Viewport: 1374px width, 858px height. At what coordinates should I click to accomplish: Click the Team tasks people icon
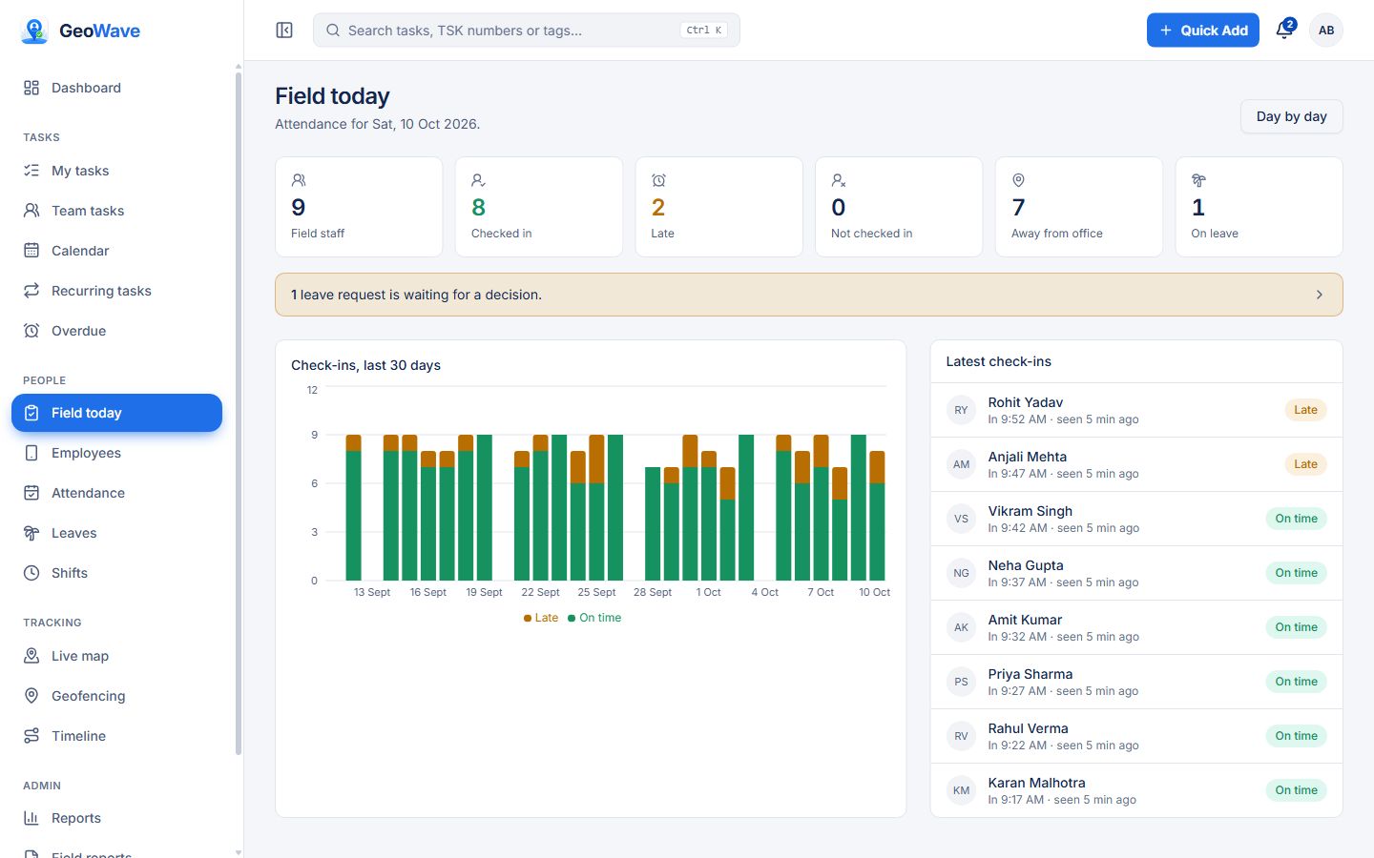(x=31, y=211)
